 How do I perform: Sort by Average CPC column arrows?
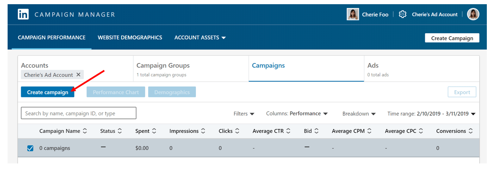click(421, 131)
